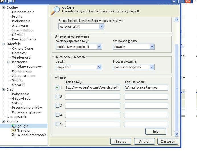The image size is (197, 152).
Task: Click the Tlenofon telephone icon
Action: pos(14,130)
